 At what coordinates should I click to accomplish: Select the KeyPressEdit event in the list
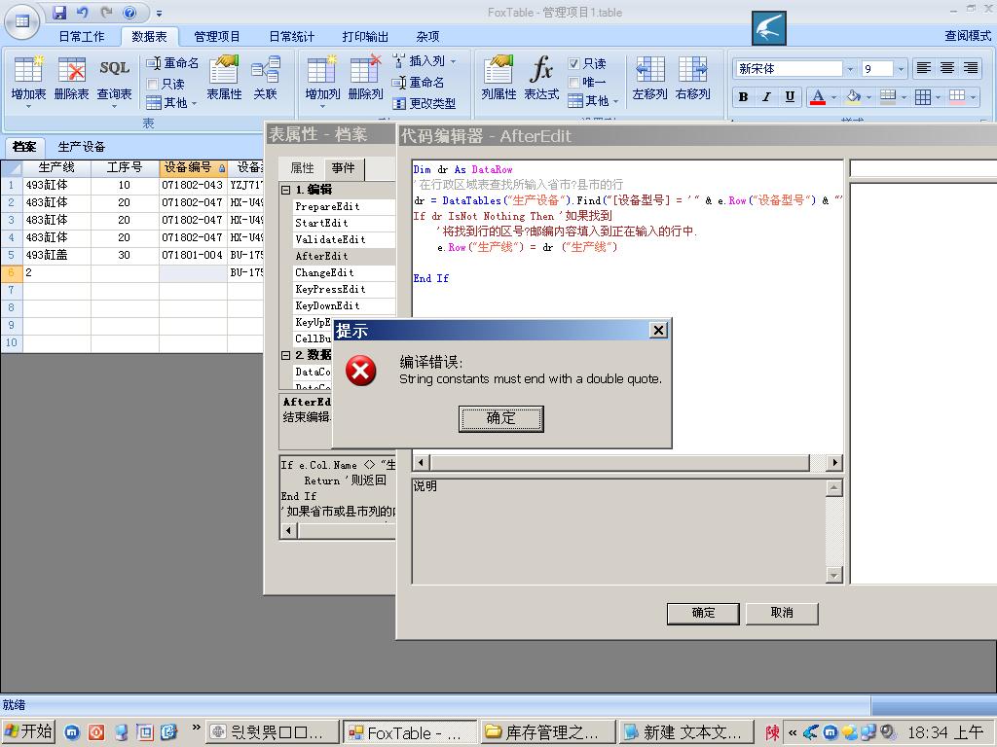tap(330, 290)
